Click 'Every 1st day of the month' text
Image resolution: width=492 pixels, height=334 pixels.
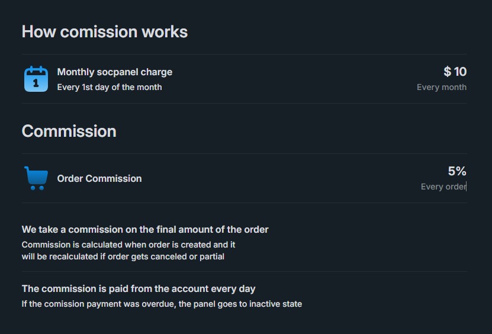(x=109, y=87)
